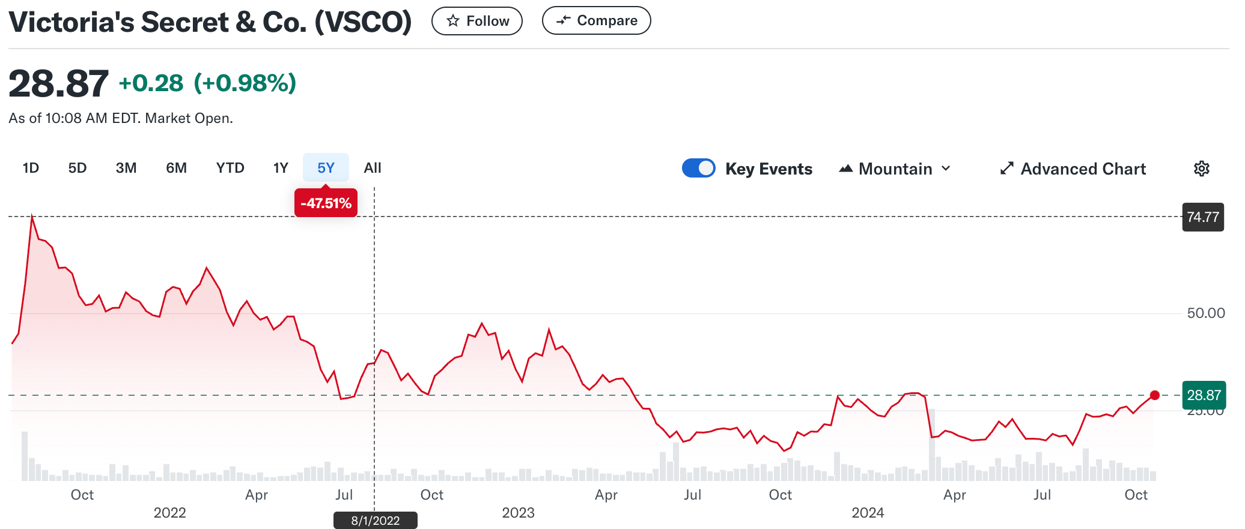Click the 74.77 high price label
The width and height of the screenshot is (1245, 529).
click(1203, 217)
